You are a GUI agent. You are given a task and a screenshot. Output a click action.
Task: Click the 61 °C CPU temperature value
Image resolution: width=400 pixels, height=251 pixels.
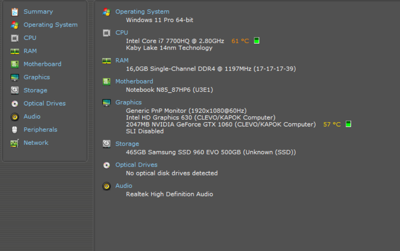point(240,41)
